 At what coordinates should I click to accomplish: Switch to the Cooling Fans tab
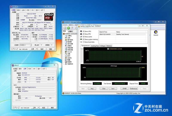(x=95, y=46)
